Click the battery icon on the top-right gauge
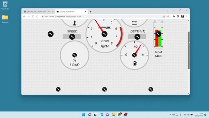This screenshot has height=118, width=209. click(134, 23)
